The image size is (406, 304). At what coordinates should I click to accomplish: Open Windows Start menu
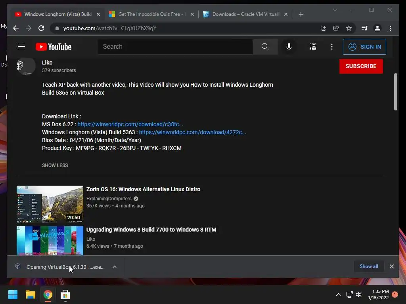coord(13,294)
